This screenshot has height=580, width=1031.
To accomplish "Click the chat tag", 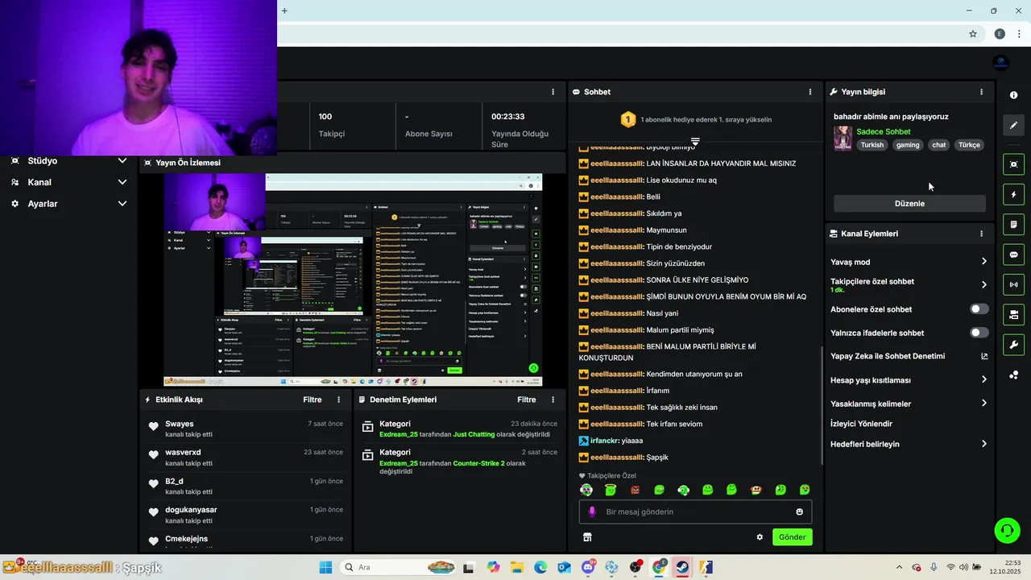I will tap(939, 145).
